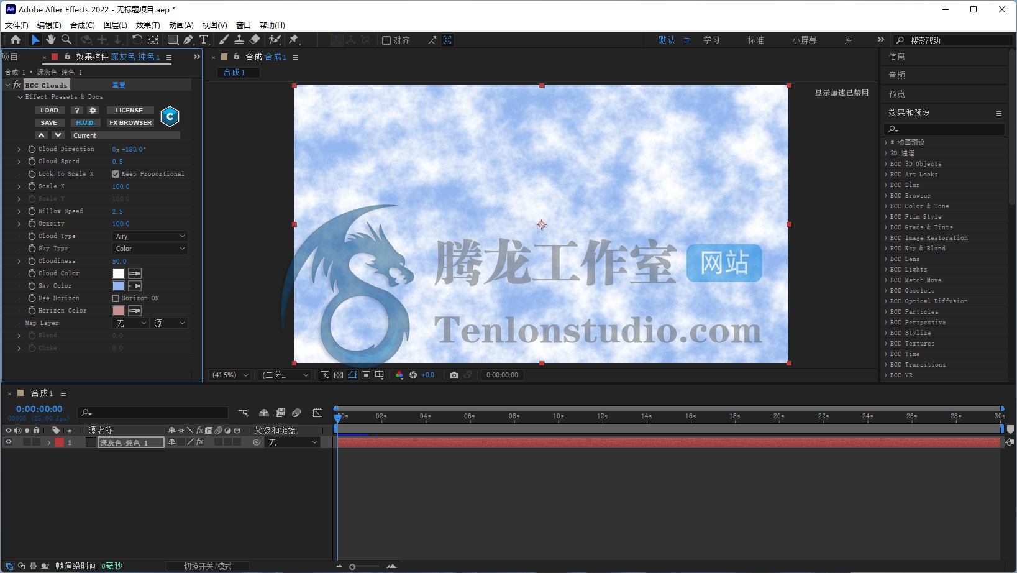Open the 效果(T) menu
The image size is (1017, 573).
(x=148, y=25)
